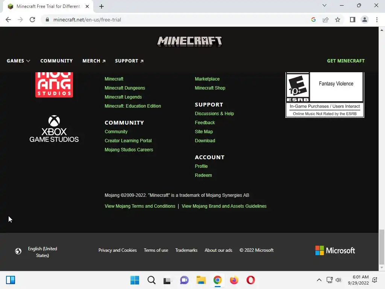Open the Windows Start button
Screen dimensions: 385x289
135,280
